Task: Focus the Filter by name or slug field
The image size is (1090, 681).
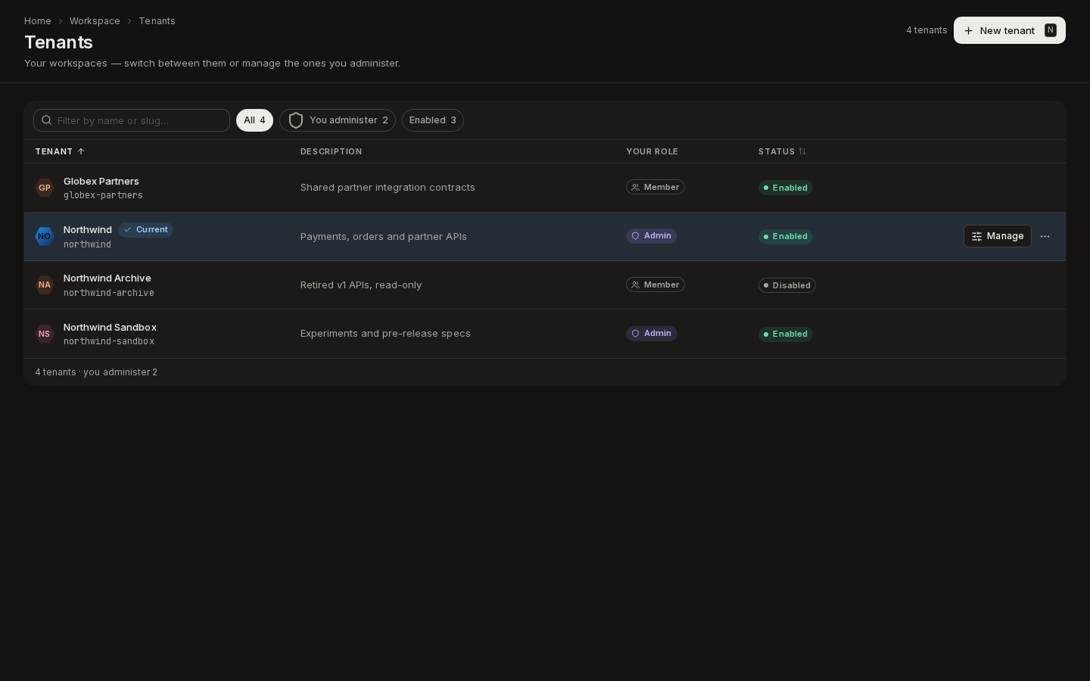Action: click(132, 120)
